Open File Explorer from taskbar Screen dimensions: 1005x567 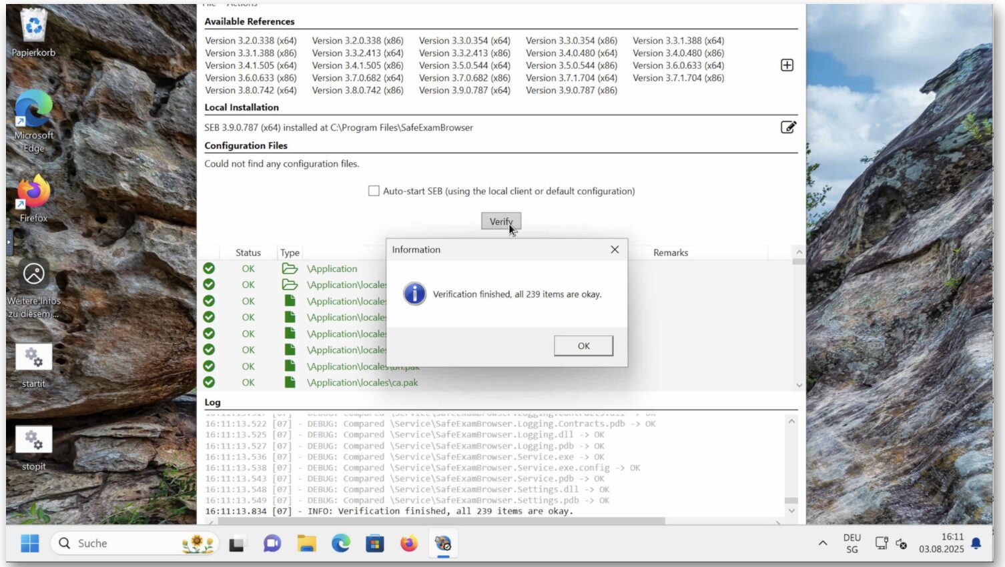click(x=306, y=544)
